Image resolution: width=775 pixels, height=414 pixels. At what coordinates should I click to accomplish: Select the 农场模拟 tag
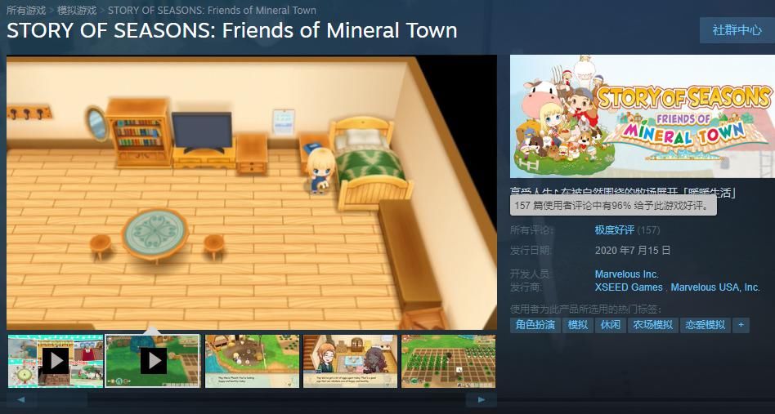coord(653,325)
